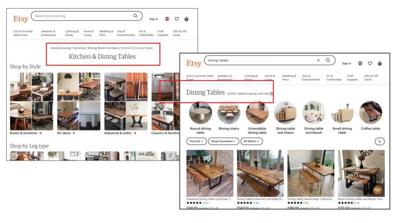Follow the Dining Room Furniture breadcrumb link
This screenshot has width=398, height=223.
click(103, 48)
